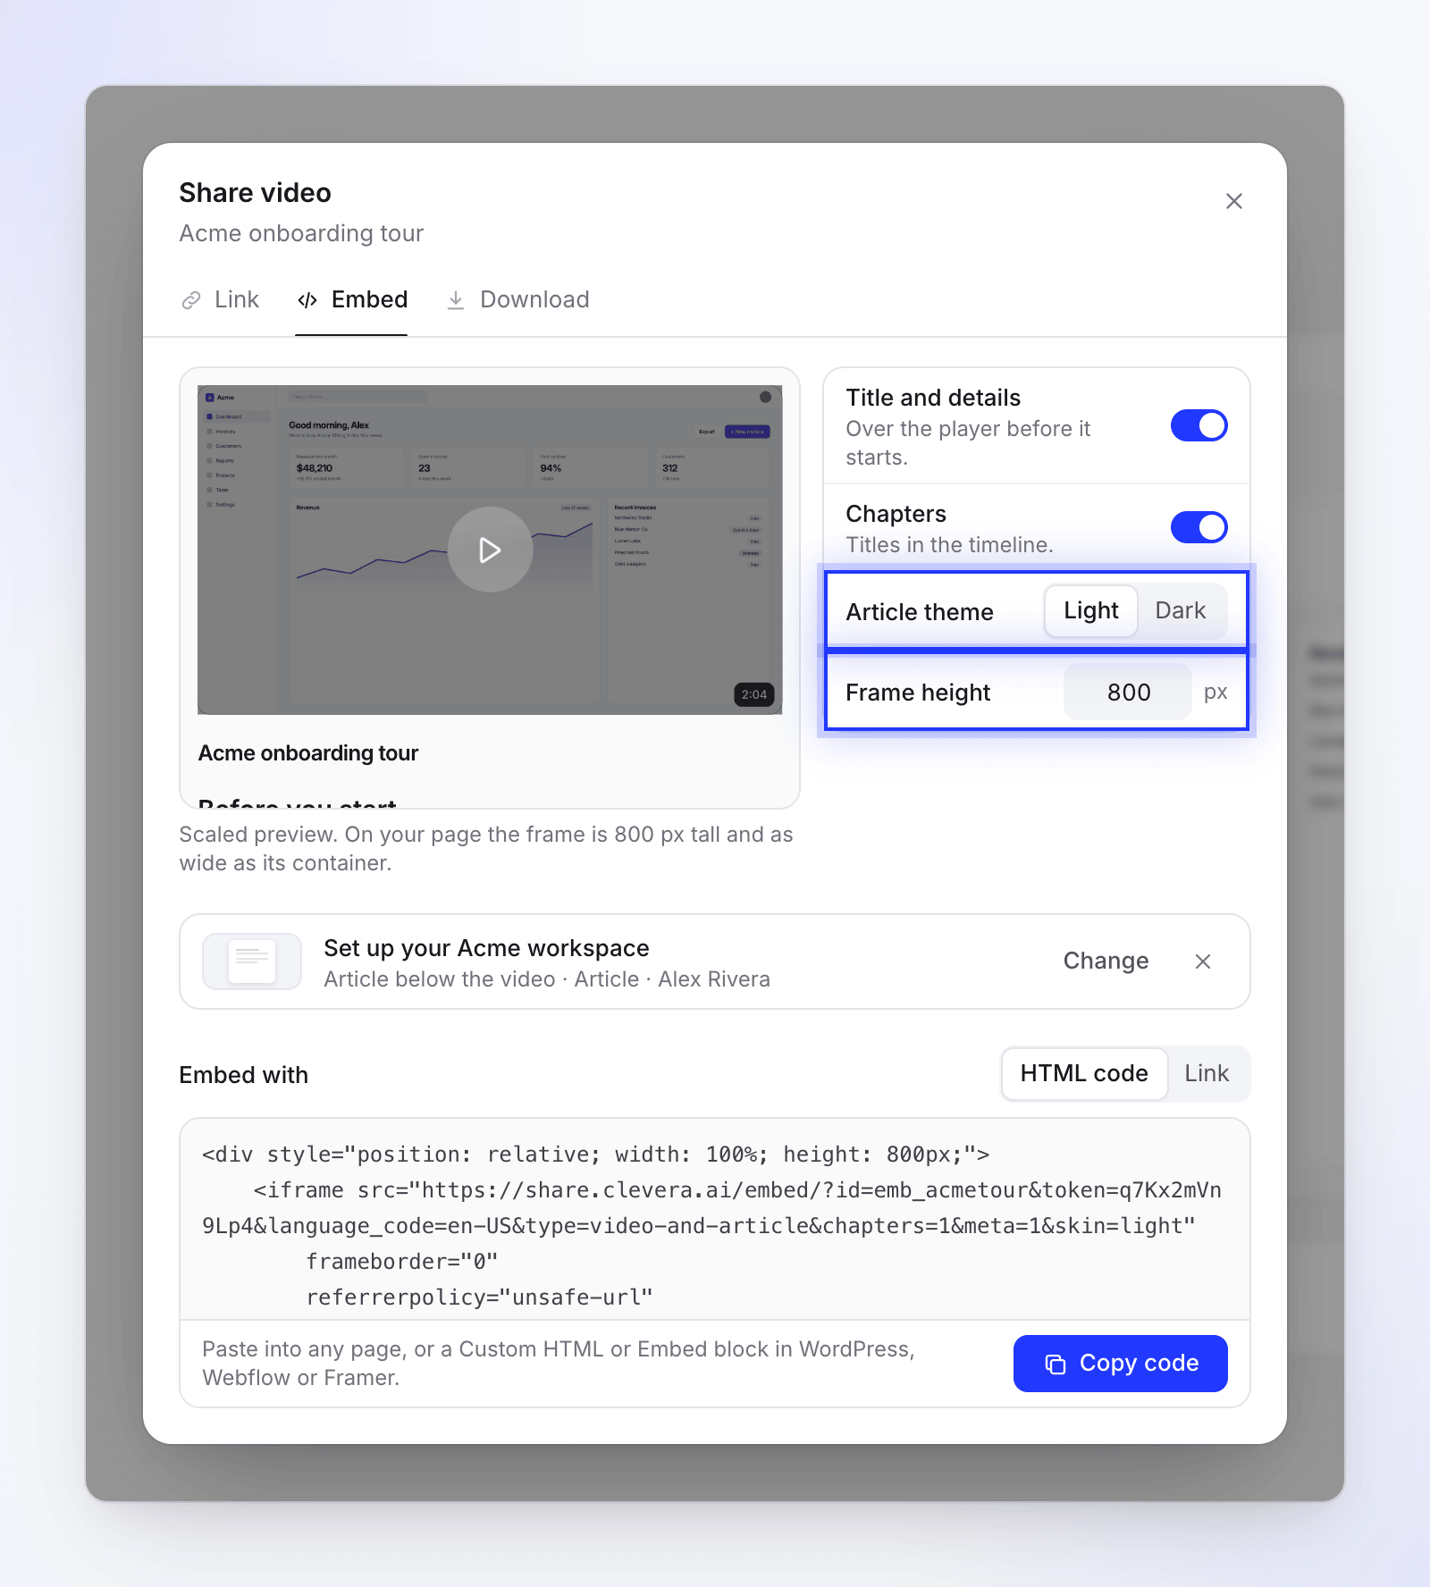Image resolution: width=1430 pixels, height=1587 pixels.
Task: Select the Embed tab
Action: pos(352,299)
